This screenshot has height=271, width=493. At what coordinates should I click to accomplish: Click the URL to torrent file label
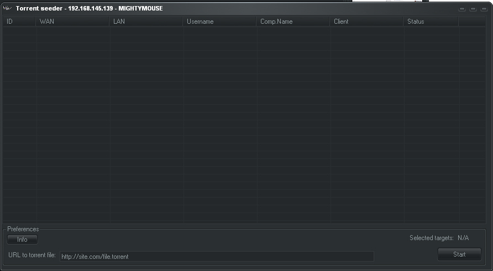32,255
